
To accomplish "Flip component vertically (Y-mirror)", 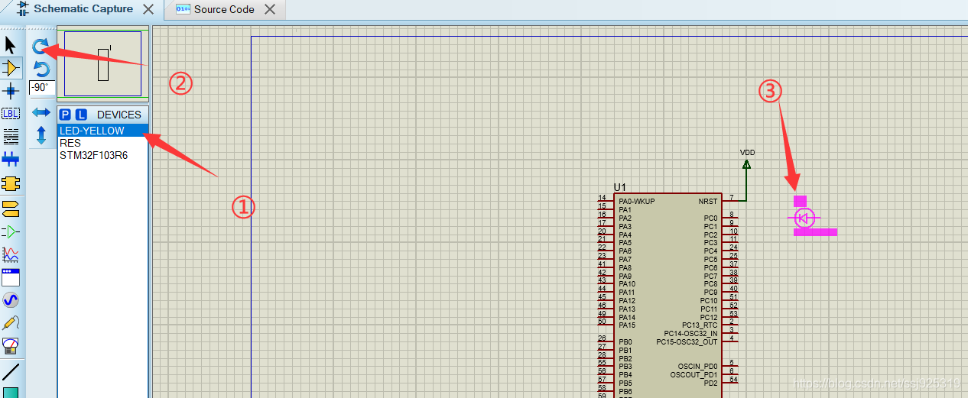I will point(41,136).
